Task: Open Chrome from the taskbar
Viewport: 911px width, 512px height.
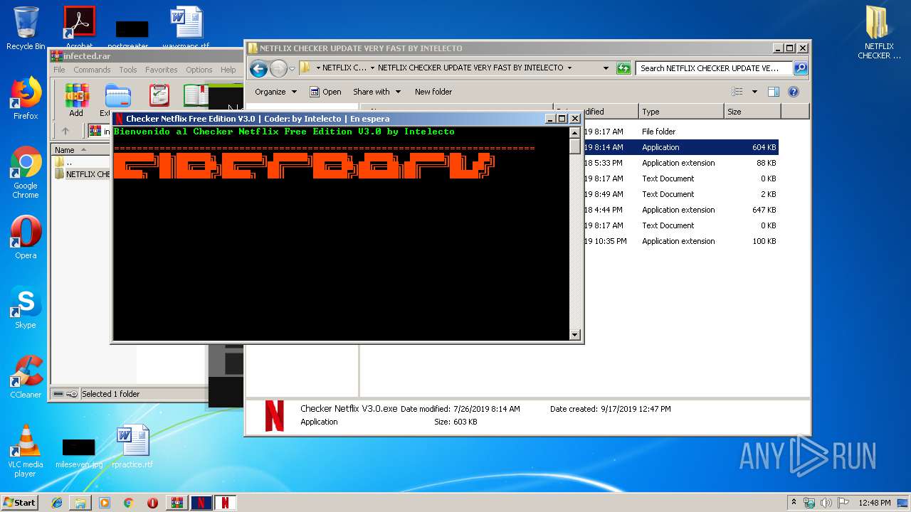Action: 128,503
